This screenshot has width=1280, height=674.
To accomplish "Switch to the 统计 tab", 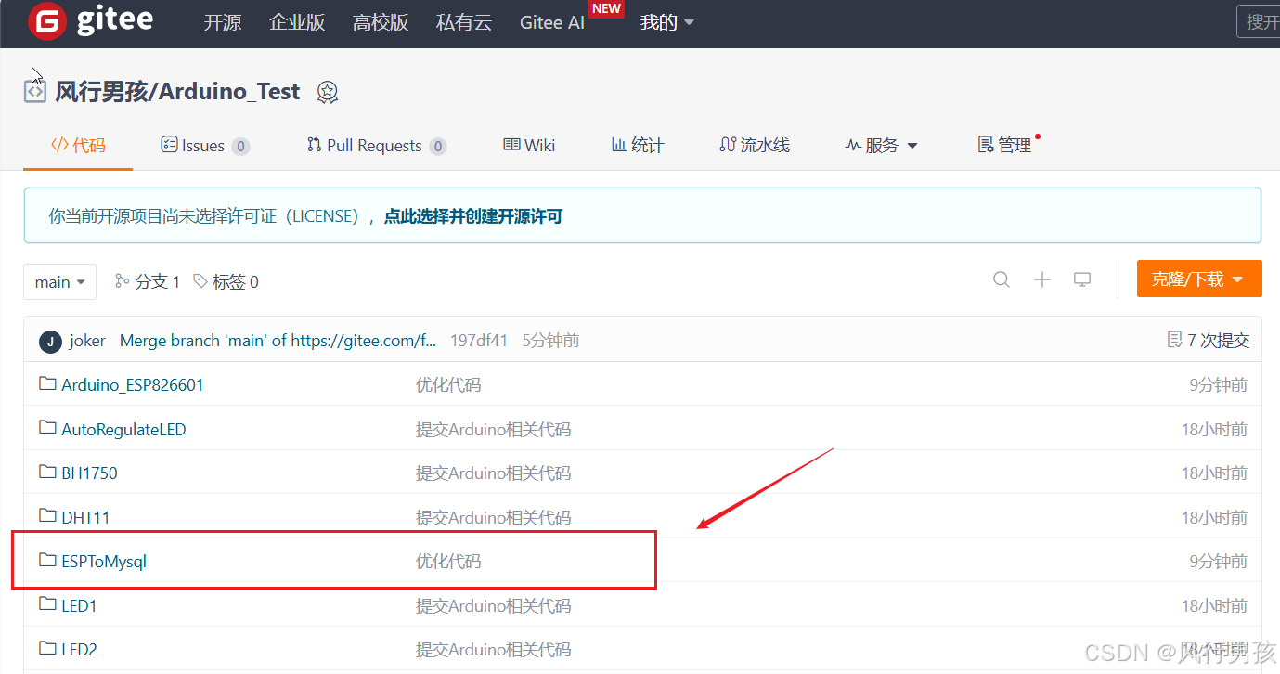I will [638, 145].
